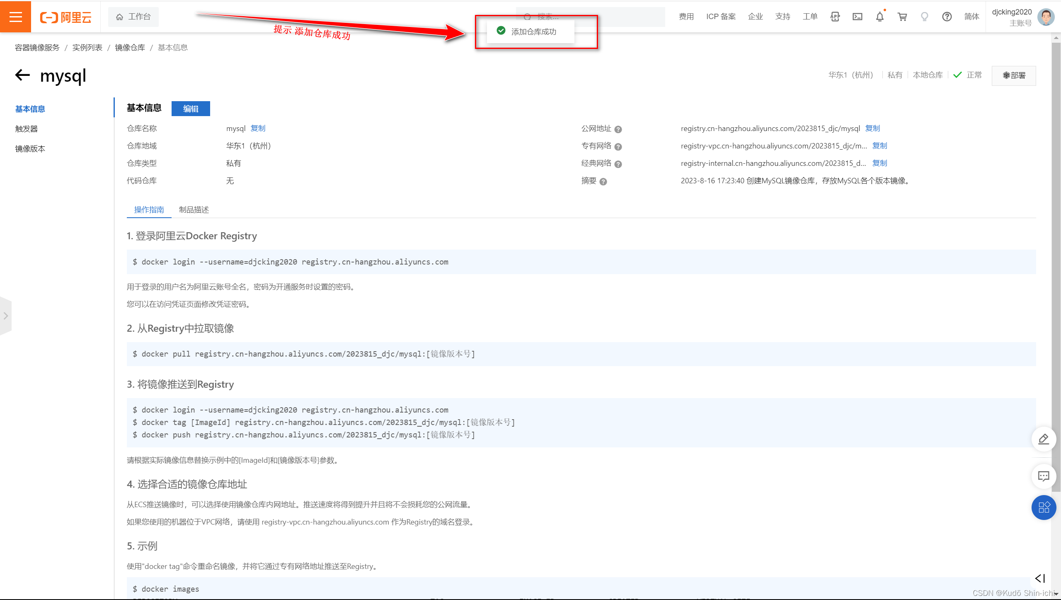Copy the 经典网络 registry address
1061x600 pixels.
879,163
